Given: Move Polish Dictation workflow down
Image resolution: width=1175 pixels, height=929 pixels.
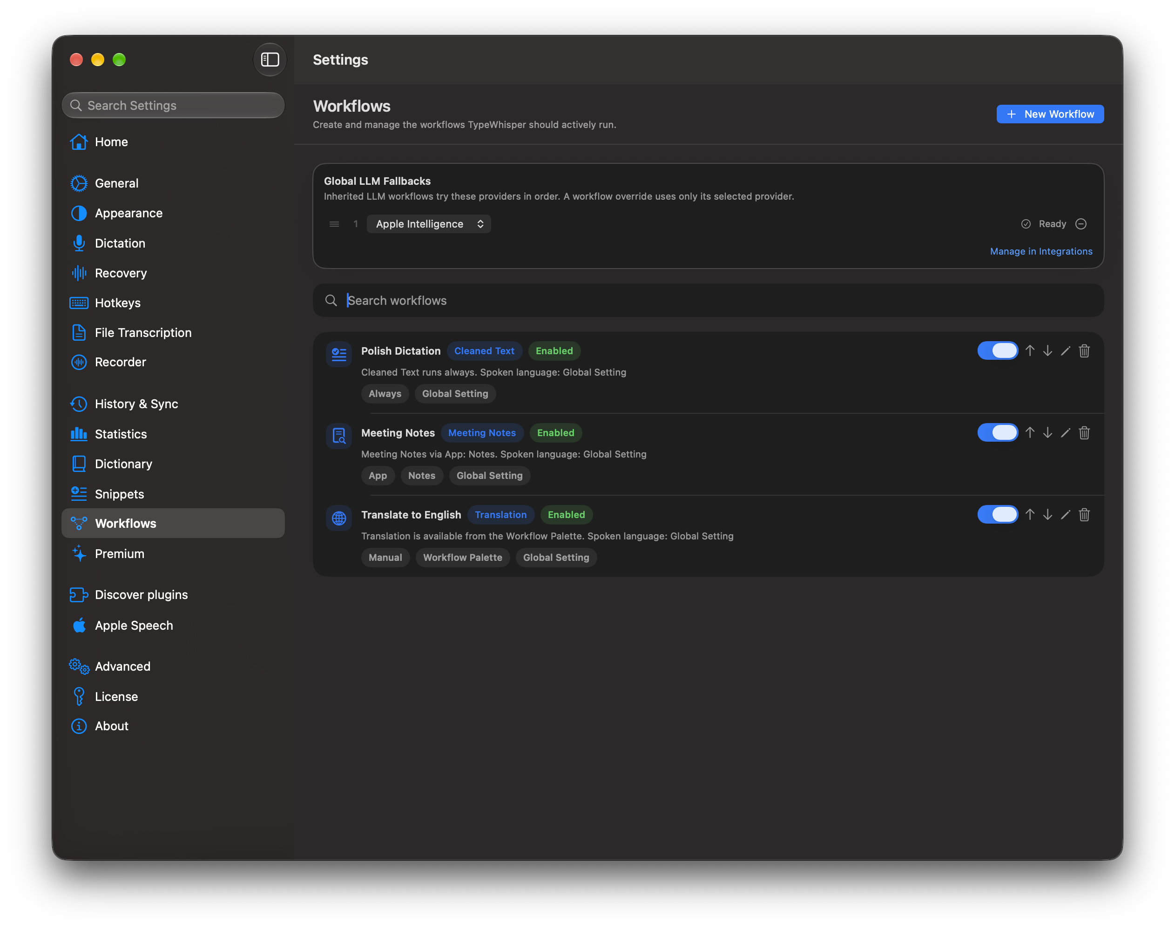Looking at the screenshot, I should click(1048, 351).
